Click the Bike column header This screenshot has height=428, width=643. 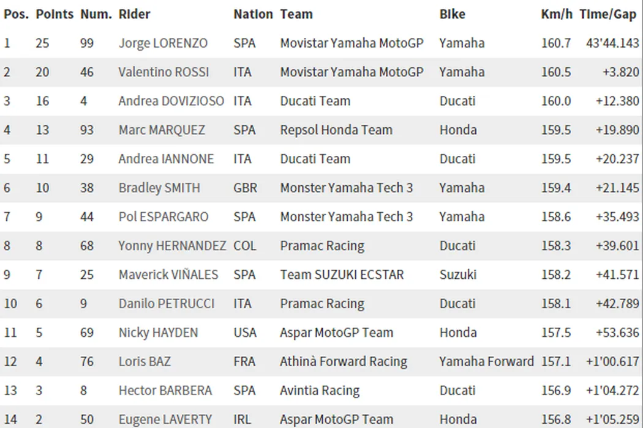(x=452, y=14)
